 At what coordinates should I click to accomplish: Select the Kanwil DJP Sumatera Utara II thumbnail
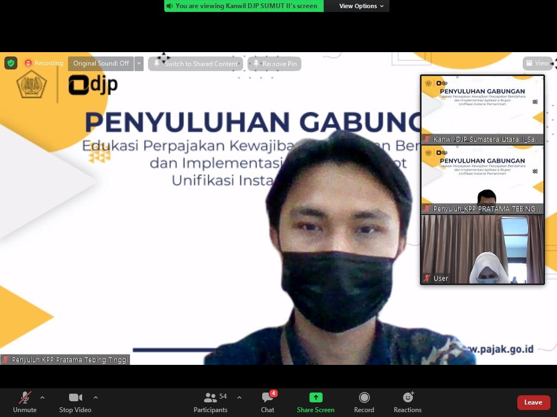(x=482, y=109)
